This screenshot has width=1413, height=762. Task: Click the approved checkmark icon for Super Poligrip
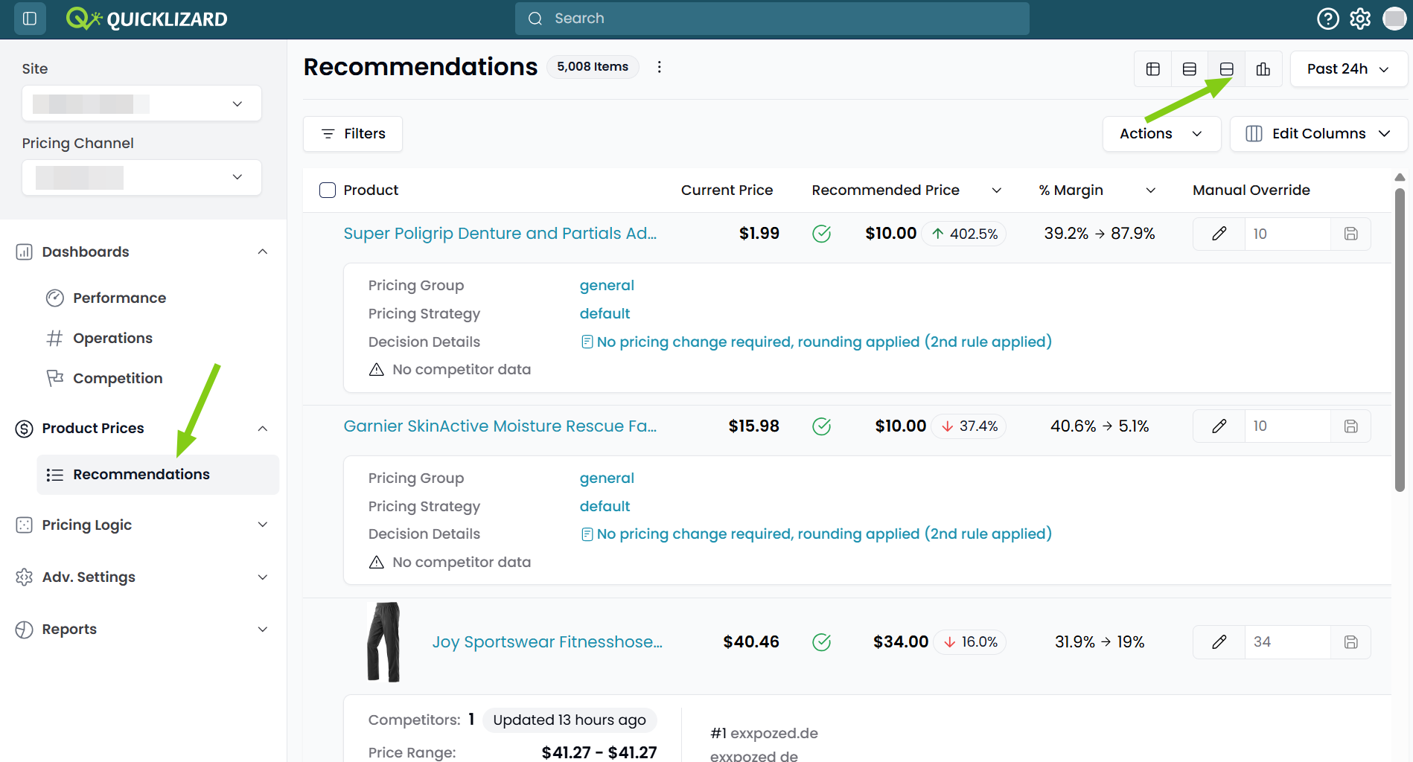(822, 234)
